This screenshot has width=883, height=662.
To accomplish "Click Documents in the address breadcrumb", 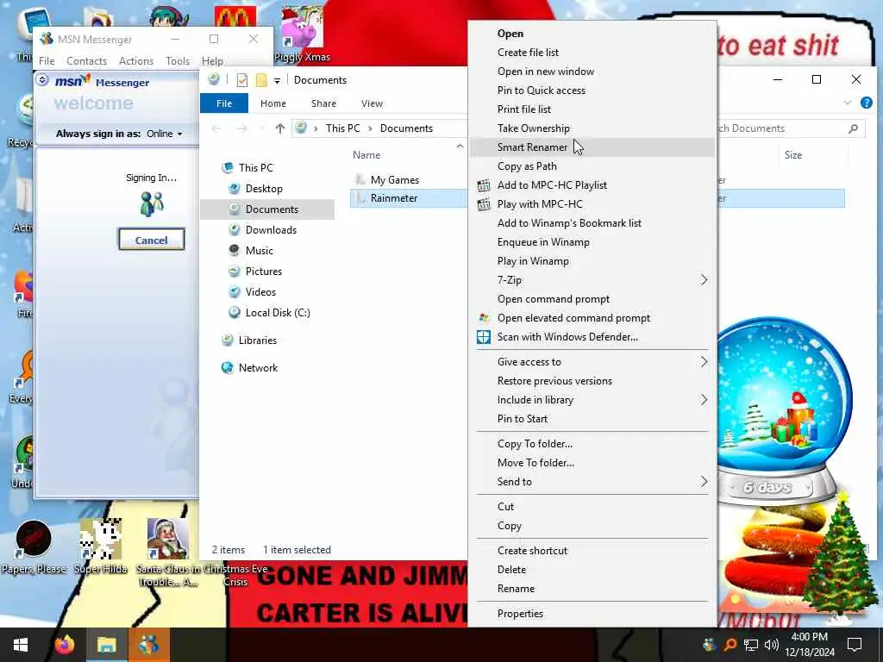I will tap(406, 129).
